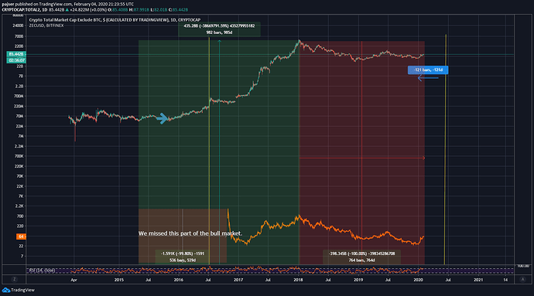Toggle the A auto-scale button at bottom right
Viewport: 534px width, 296px height.
point(522,279)
